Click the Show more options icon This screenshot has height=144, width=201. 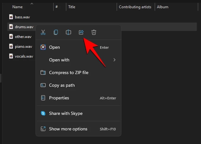[x=43, y=129]
